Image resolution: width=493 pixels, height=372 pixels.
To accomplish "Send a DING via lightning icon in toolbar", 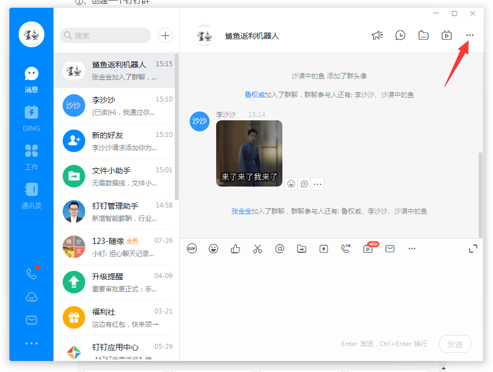I will pos(324,248).
